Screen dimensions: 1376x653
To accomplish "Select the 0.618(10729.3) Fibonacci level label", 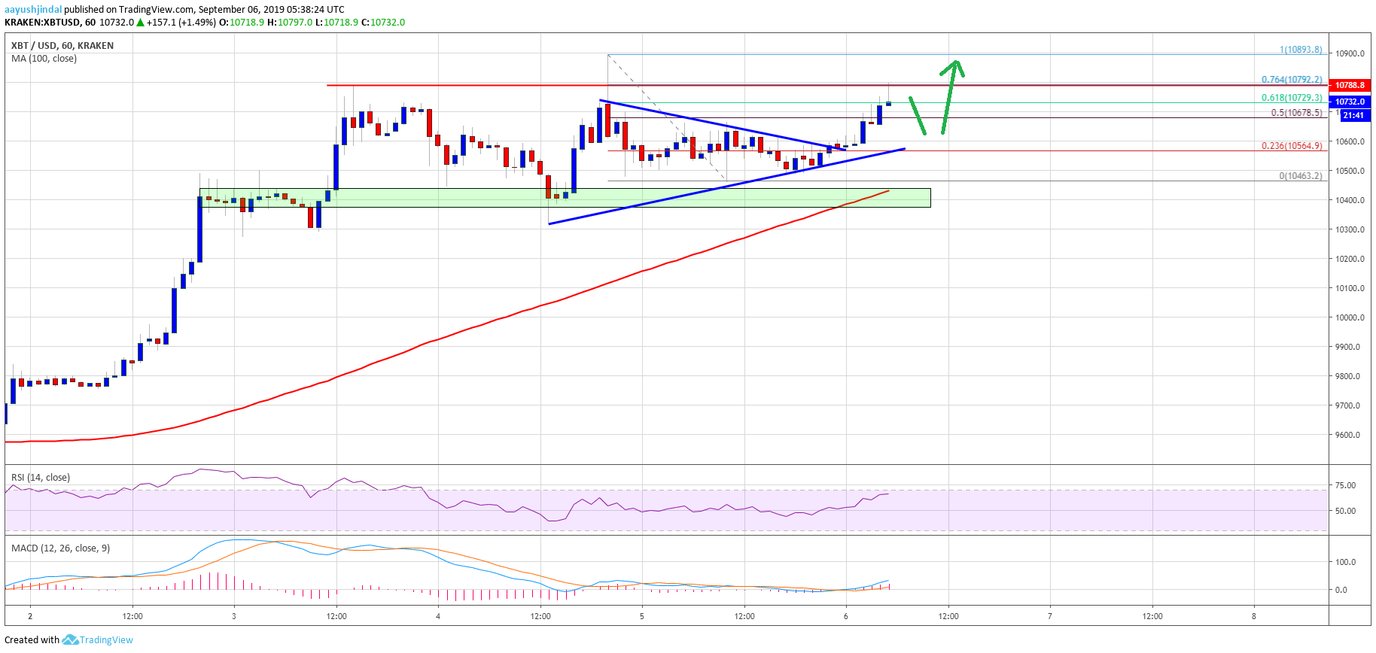I will (x=1292, y=98).
